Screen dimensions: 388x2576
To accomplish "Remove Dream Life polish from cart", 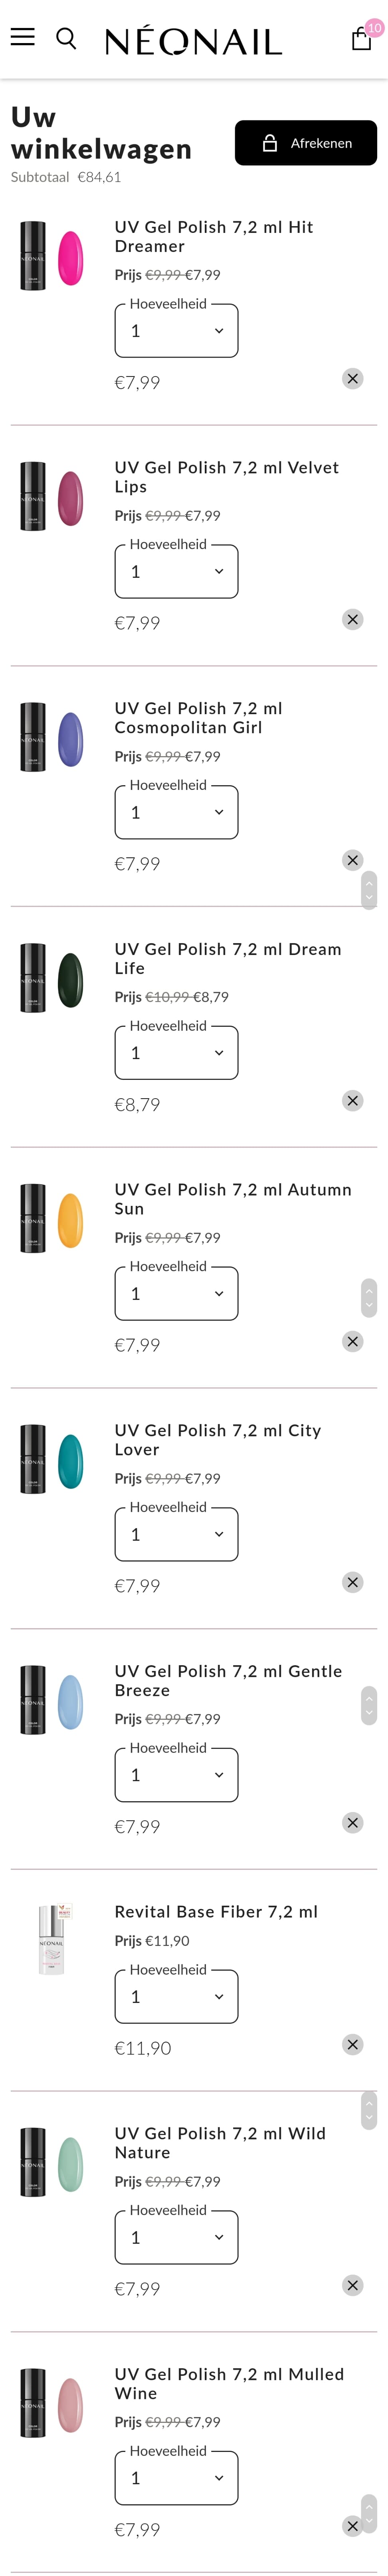I will pos(352,1101).
